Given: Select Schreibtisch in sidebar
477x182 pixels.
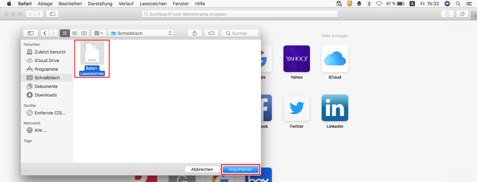Looking at the screenshot, I should click(46, 78).
